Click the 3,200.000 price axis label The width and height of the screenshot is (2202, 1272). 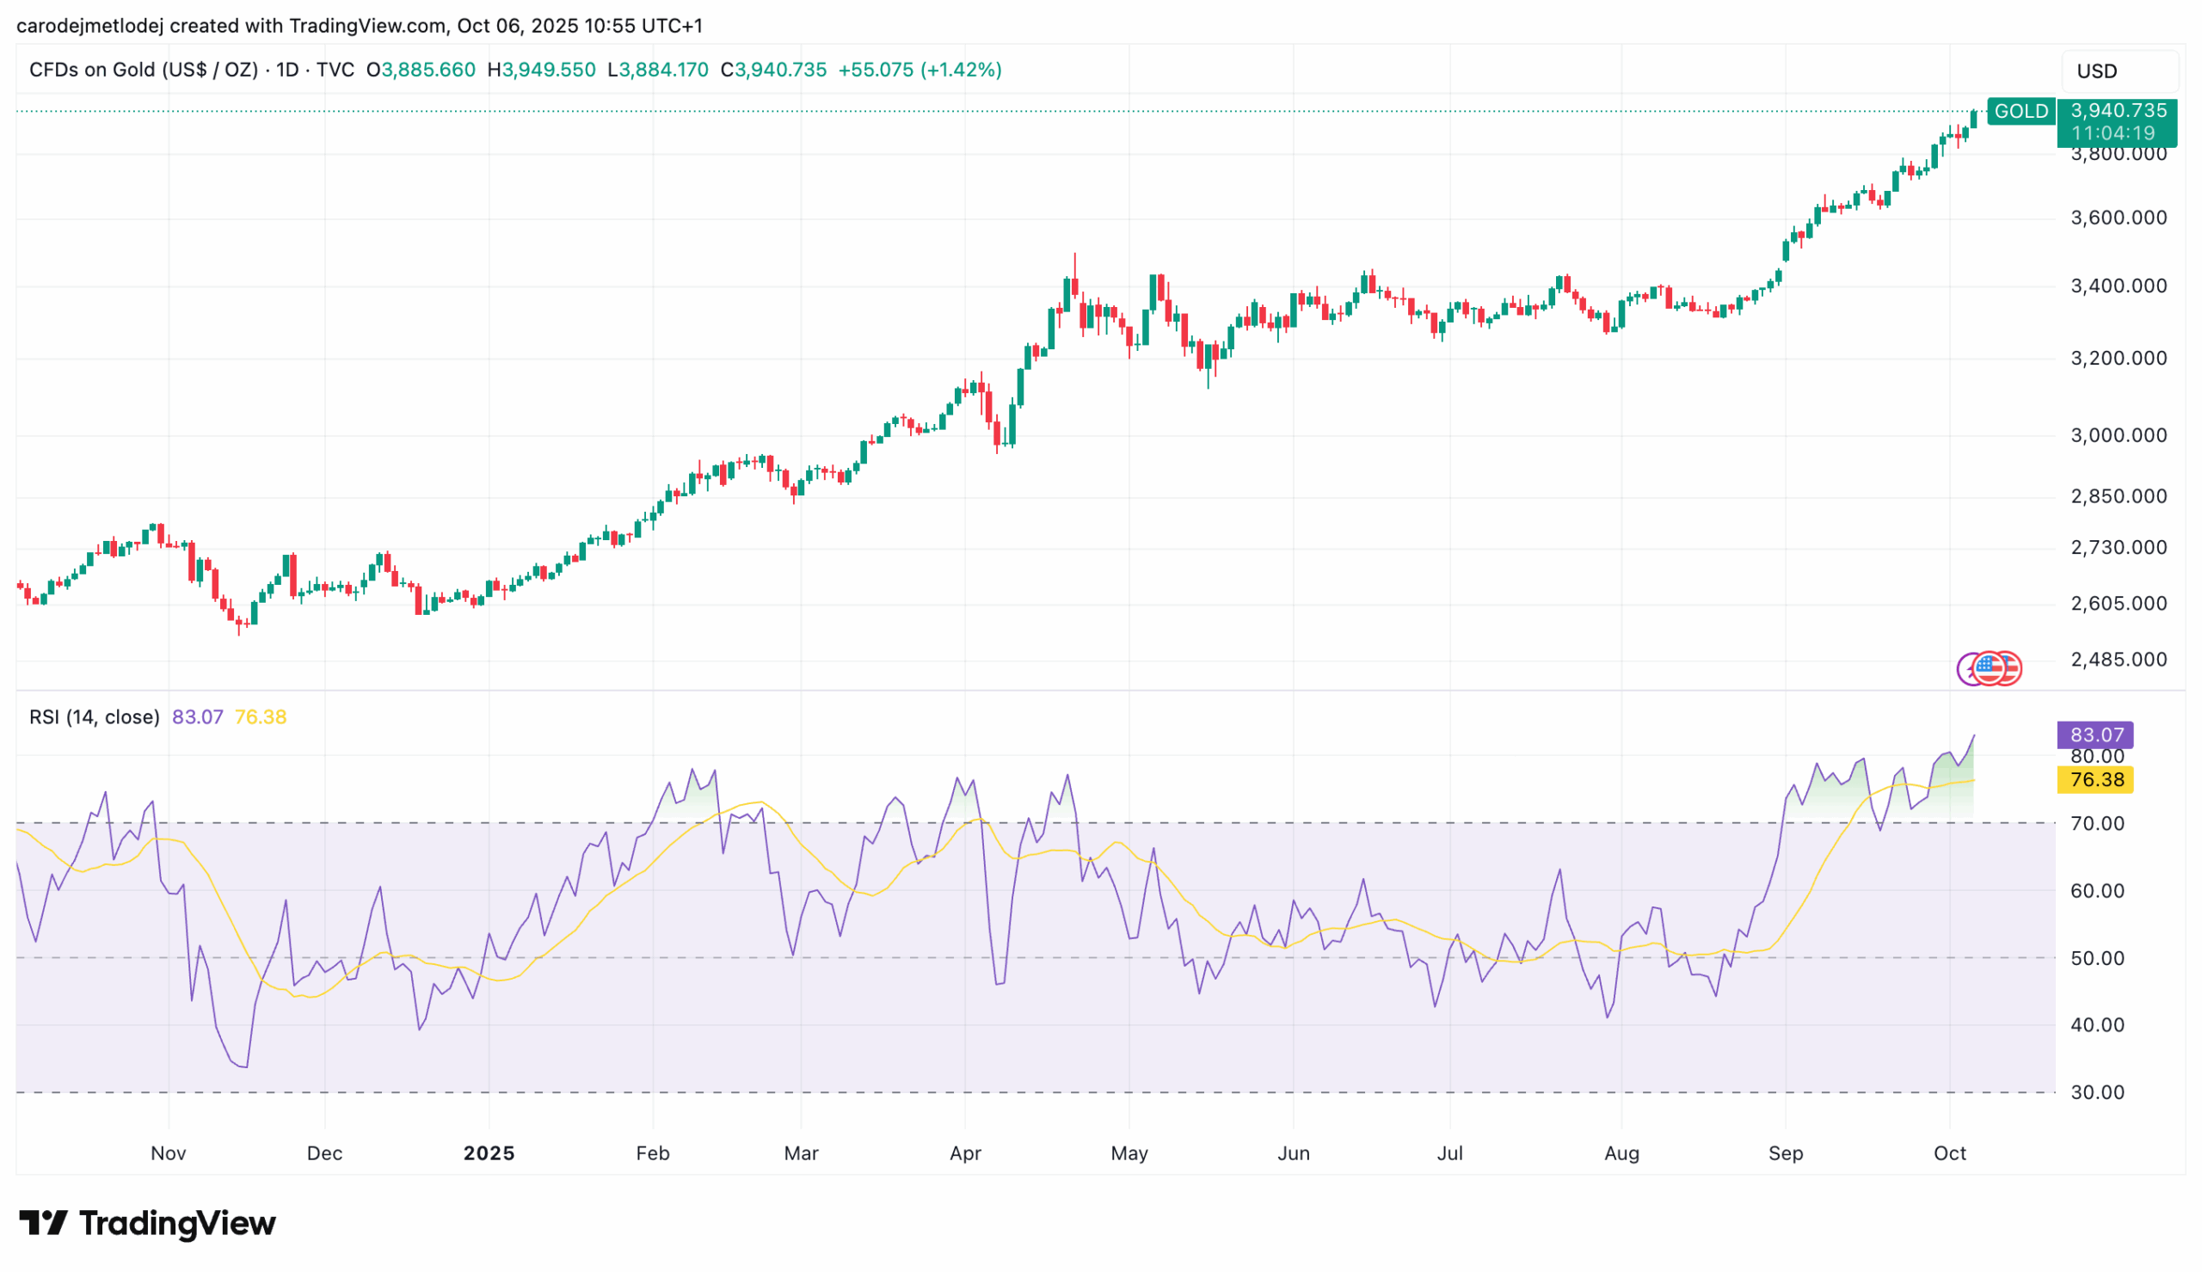click(x=2119, y=358)
